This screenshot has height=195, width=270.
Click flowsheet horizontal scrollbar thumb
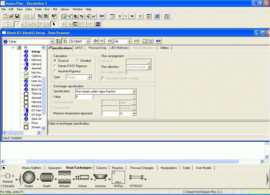pos(132,161)
